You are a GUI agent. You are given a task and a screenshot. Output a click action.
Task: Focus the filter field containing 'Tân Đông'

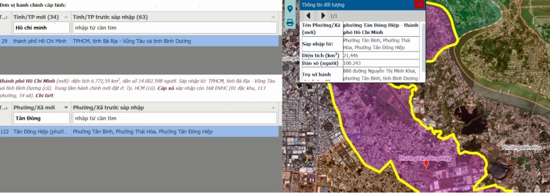click(42, 119)
